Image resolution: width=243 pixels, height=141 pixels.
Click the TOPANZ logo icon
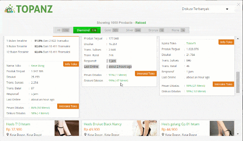(x=10, y=9)
